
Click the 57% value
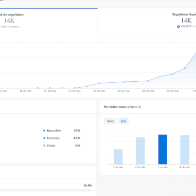click(77, 130)
